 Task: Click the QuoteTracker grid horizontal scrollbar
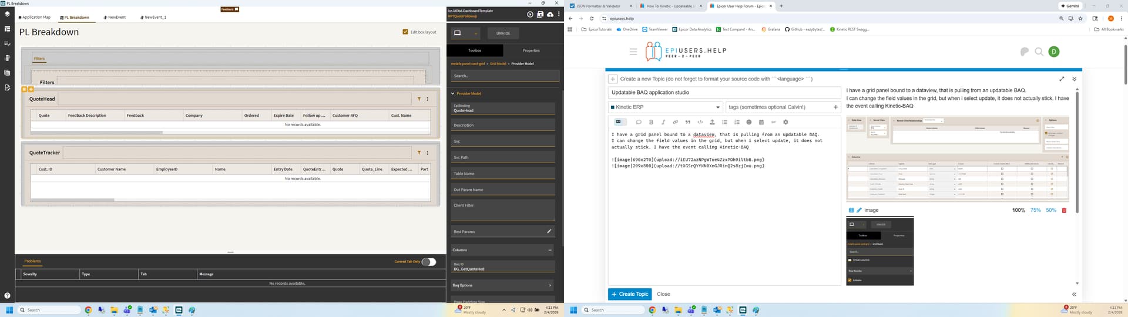(x=72, y=200)
